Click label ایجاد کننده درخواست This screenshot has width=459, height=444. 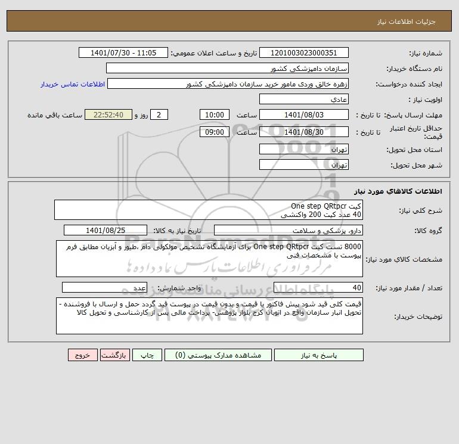[x=409, y=84]
